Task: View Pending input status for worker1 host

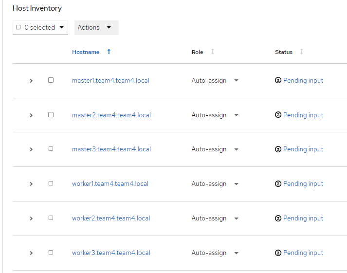Action: 303,184
